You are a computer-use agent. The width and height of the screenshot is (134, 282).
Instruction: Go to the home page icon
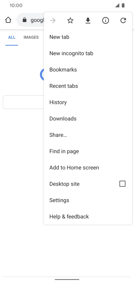pos(8,20)
